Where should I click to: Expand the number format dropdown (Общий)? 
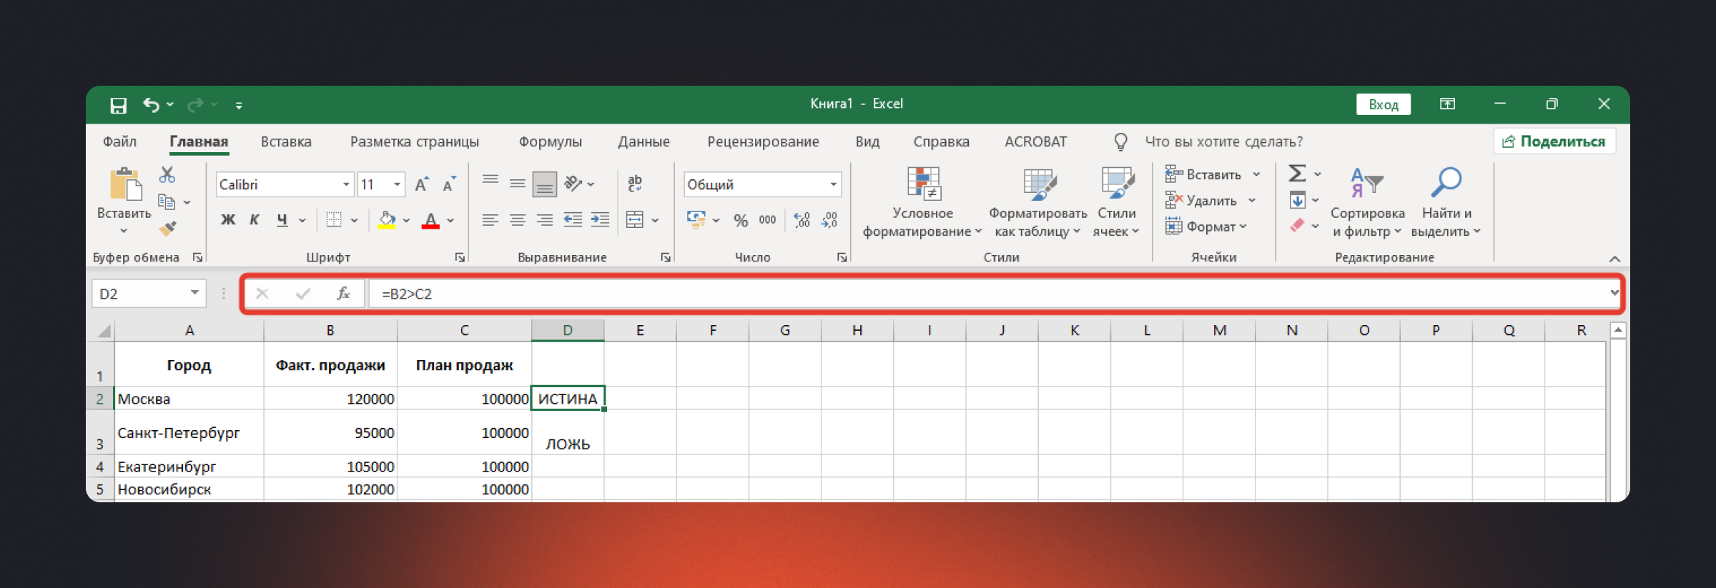(833, 184)
